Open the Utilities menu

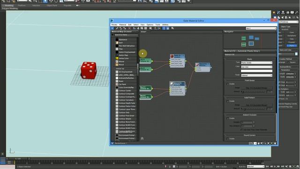click(165, 25)
